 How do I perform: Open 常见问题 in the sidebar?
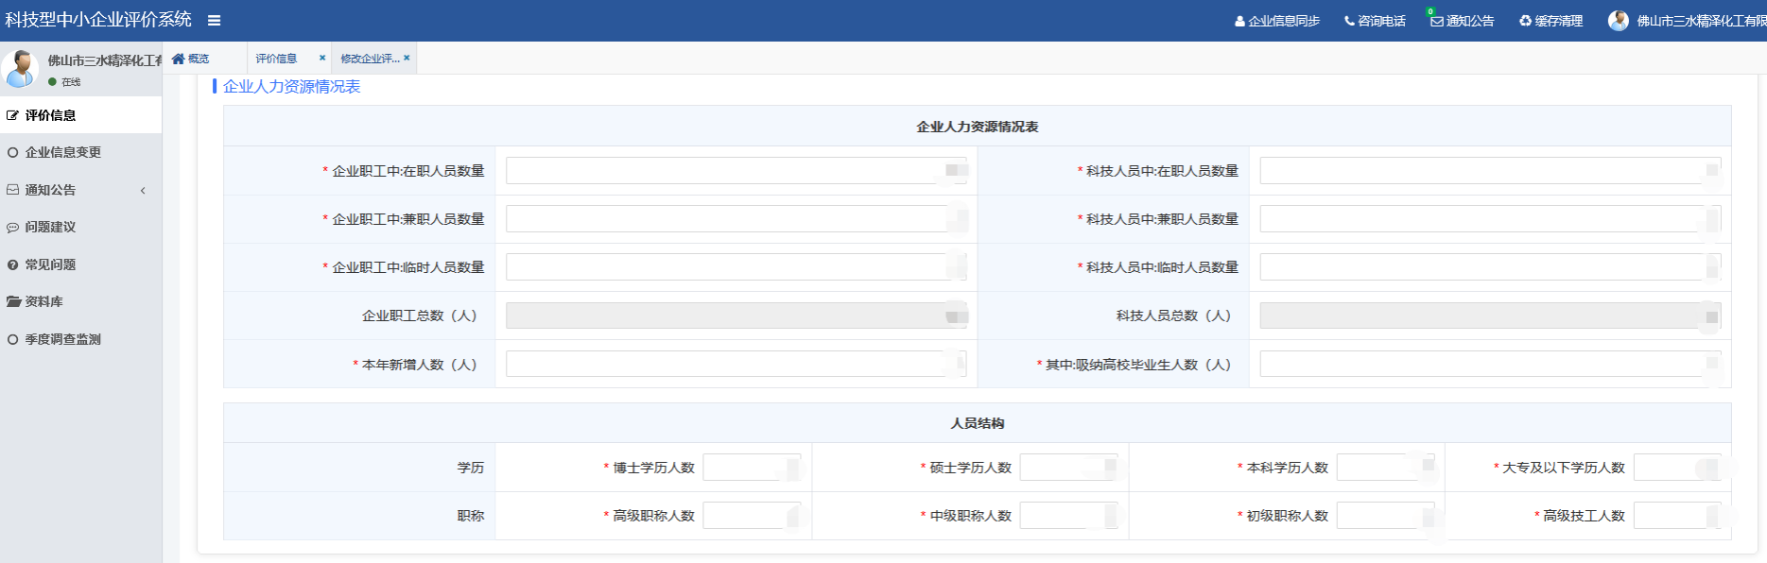50,264
